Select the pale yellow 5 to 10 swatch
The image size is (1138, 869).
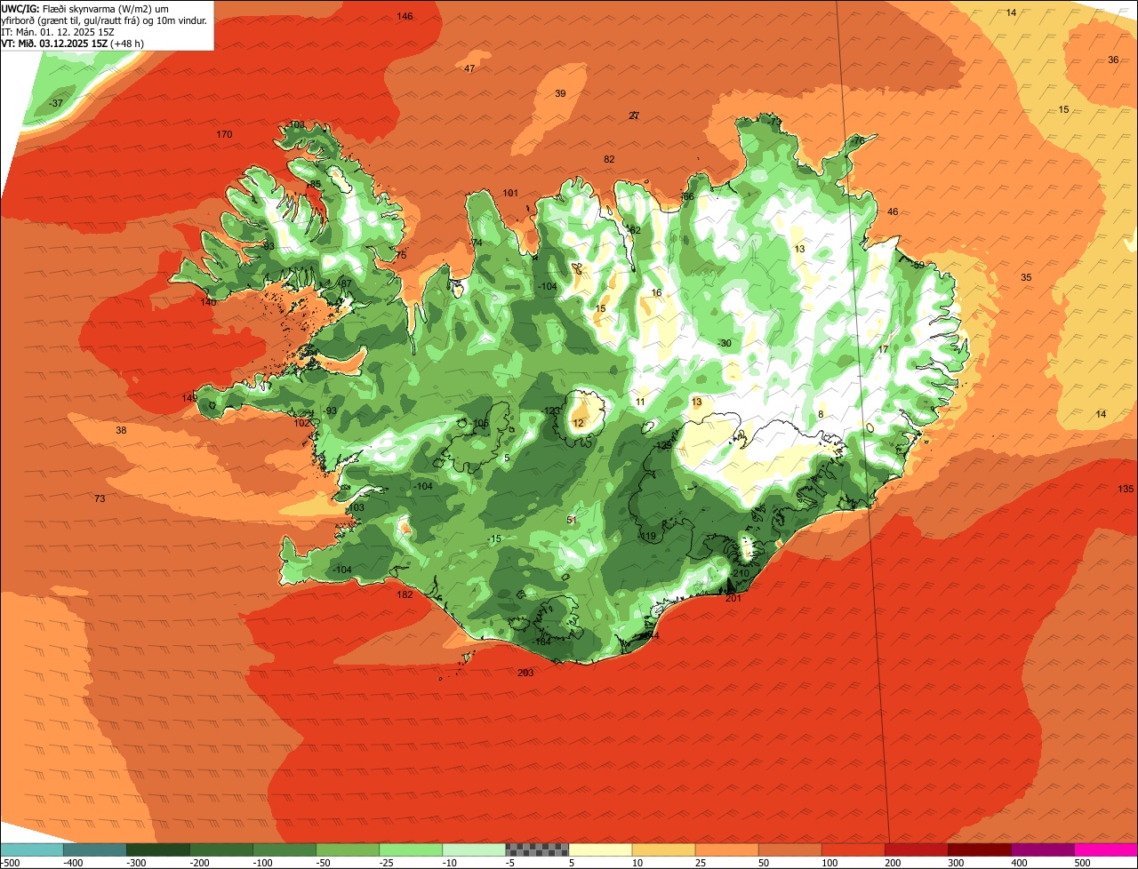pos(600,849)
